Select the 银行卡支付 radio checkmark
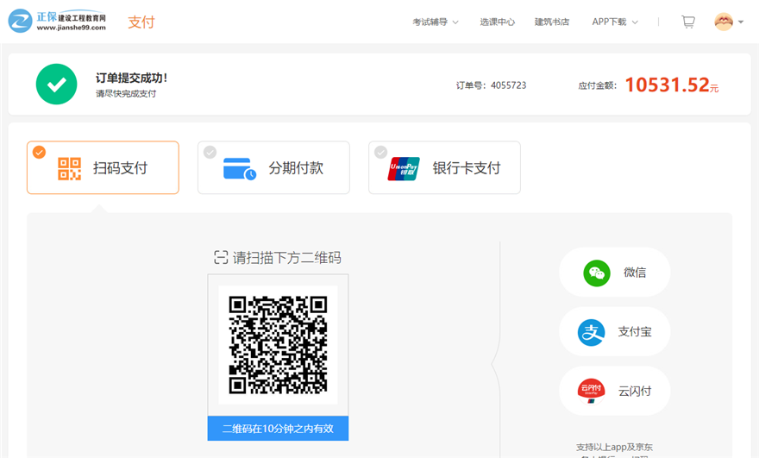The width and height of the screenshot is (759, 458). tap(380, 153)
